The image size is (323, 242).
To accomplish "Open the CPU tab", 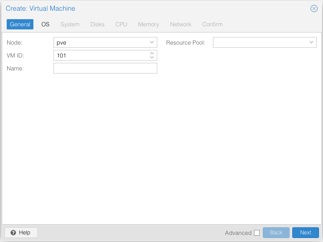I will 121,25.
